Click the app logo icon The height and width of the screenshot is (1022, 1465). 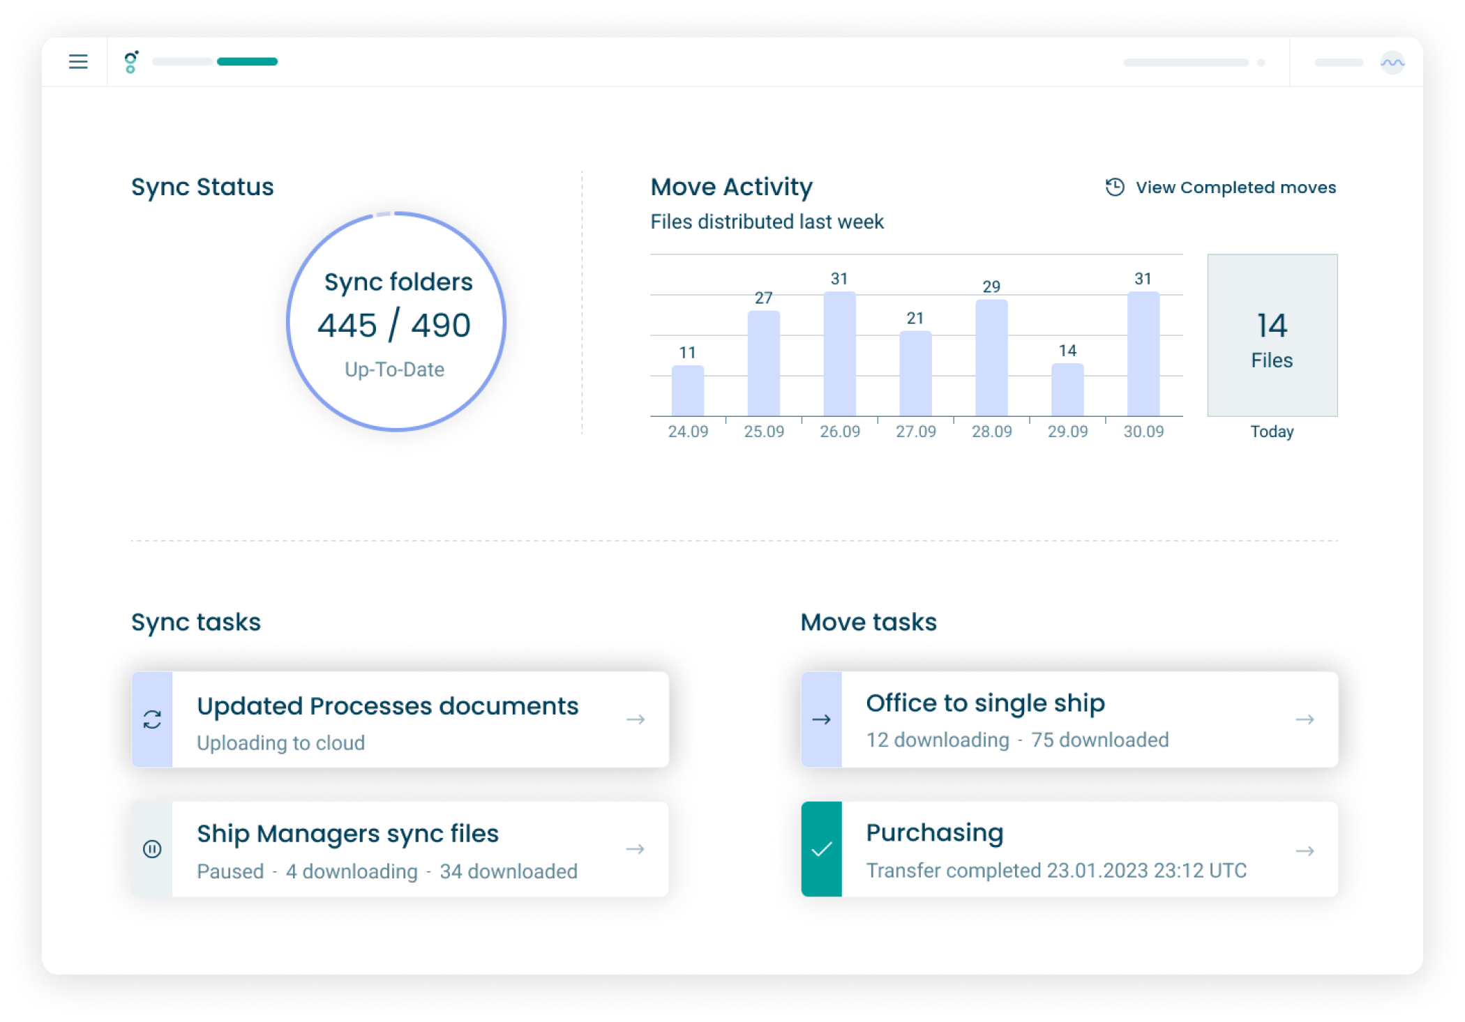[130, 62]
